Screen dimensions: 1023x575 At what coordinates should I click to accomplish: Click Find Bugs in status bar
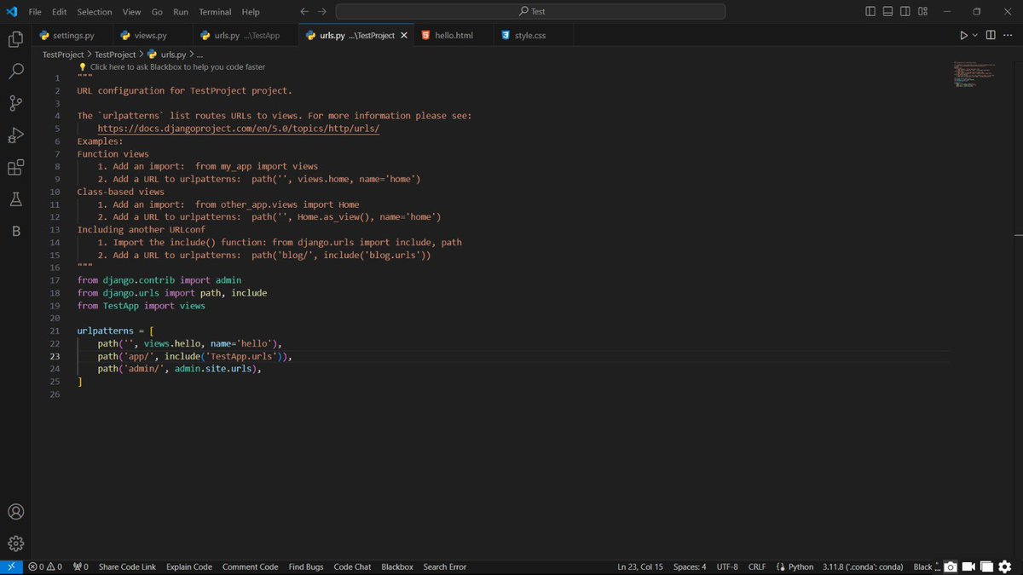pos(306,566)
